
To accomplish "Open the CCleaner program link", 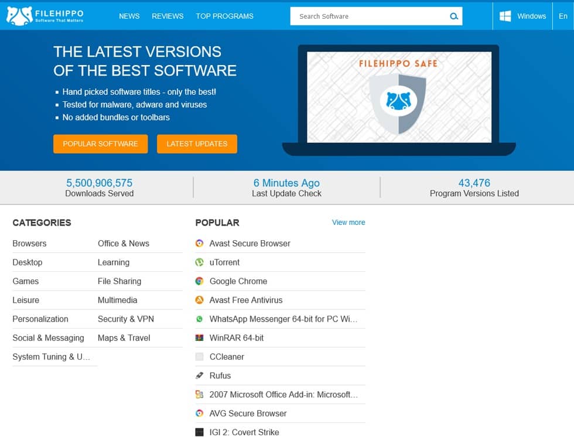I will [227, 357].
